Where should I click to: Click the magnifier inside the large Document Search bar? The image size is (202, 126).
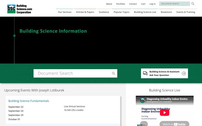(113, 73)
